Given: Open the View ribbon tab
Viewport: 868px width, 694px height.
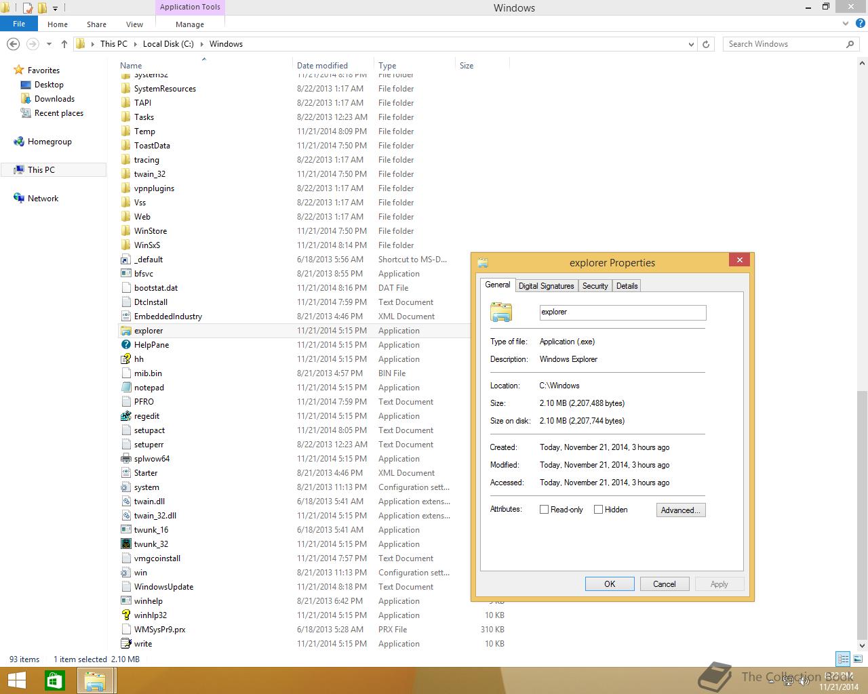Looking at the screenshot, I should 134,24.
